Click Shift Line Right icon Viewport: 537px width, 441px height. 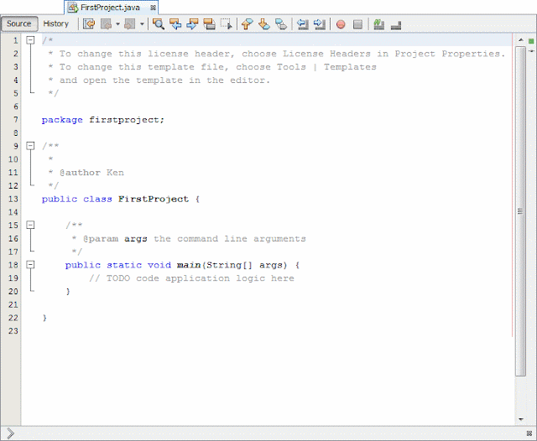click(320, 24)
